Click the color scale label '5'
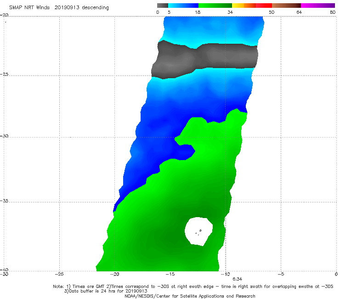 169,12
